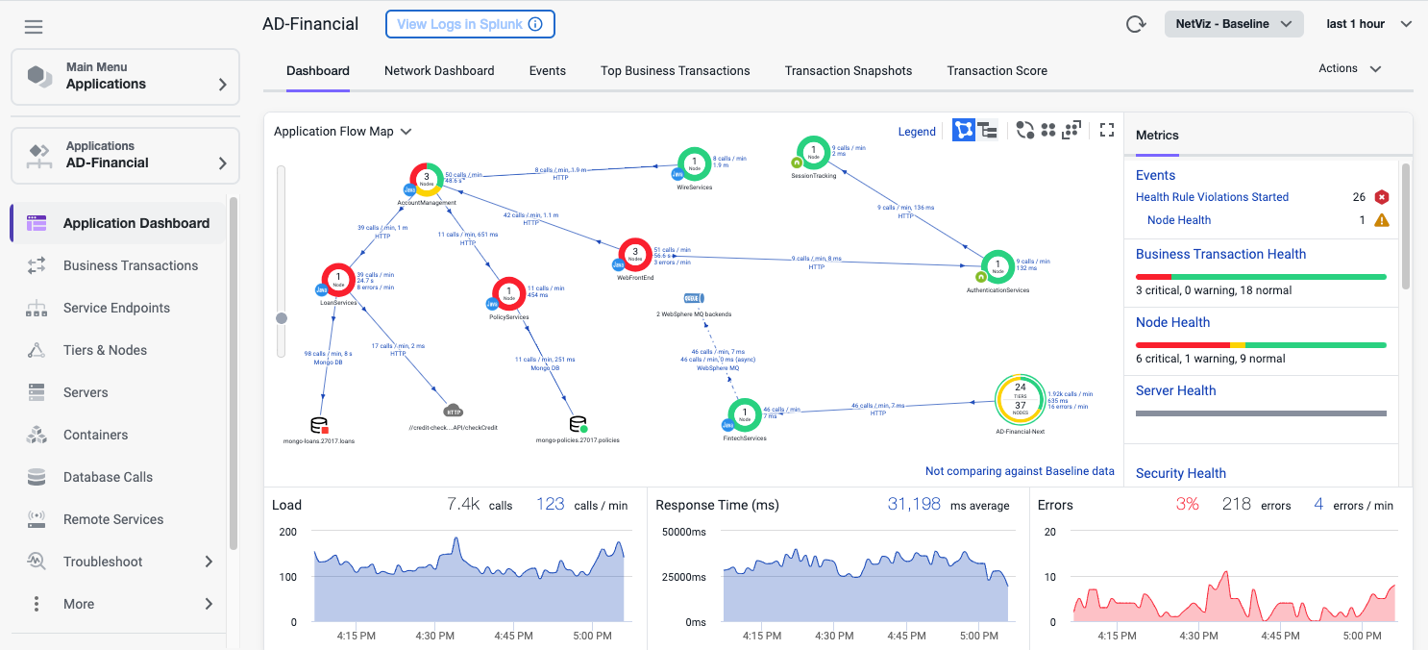This screenshot has width=1428, height=650.
Task: Open Health Rule Violations Started link
Action: click(x=1212, y=197)
